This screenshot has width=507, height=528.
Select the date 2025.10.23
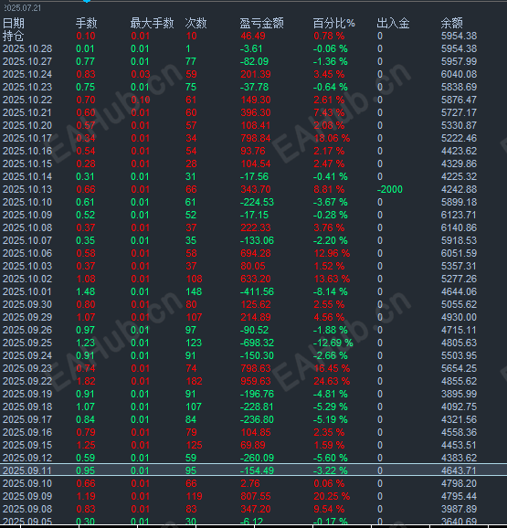tap(27, 87)
